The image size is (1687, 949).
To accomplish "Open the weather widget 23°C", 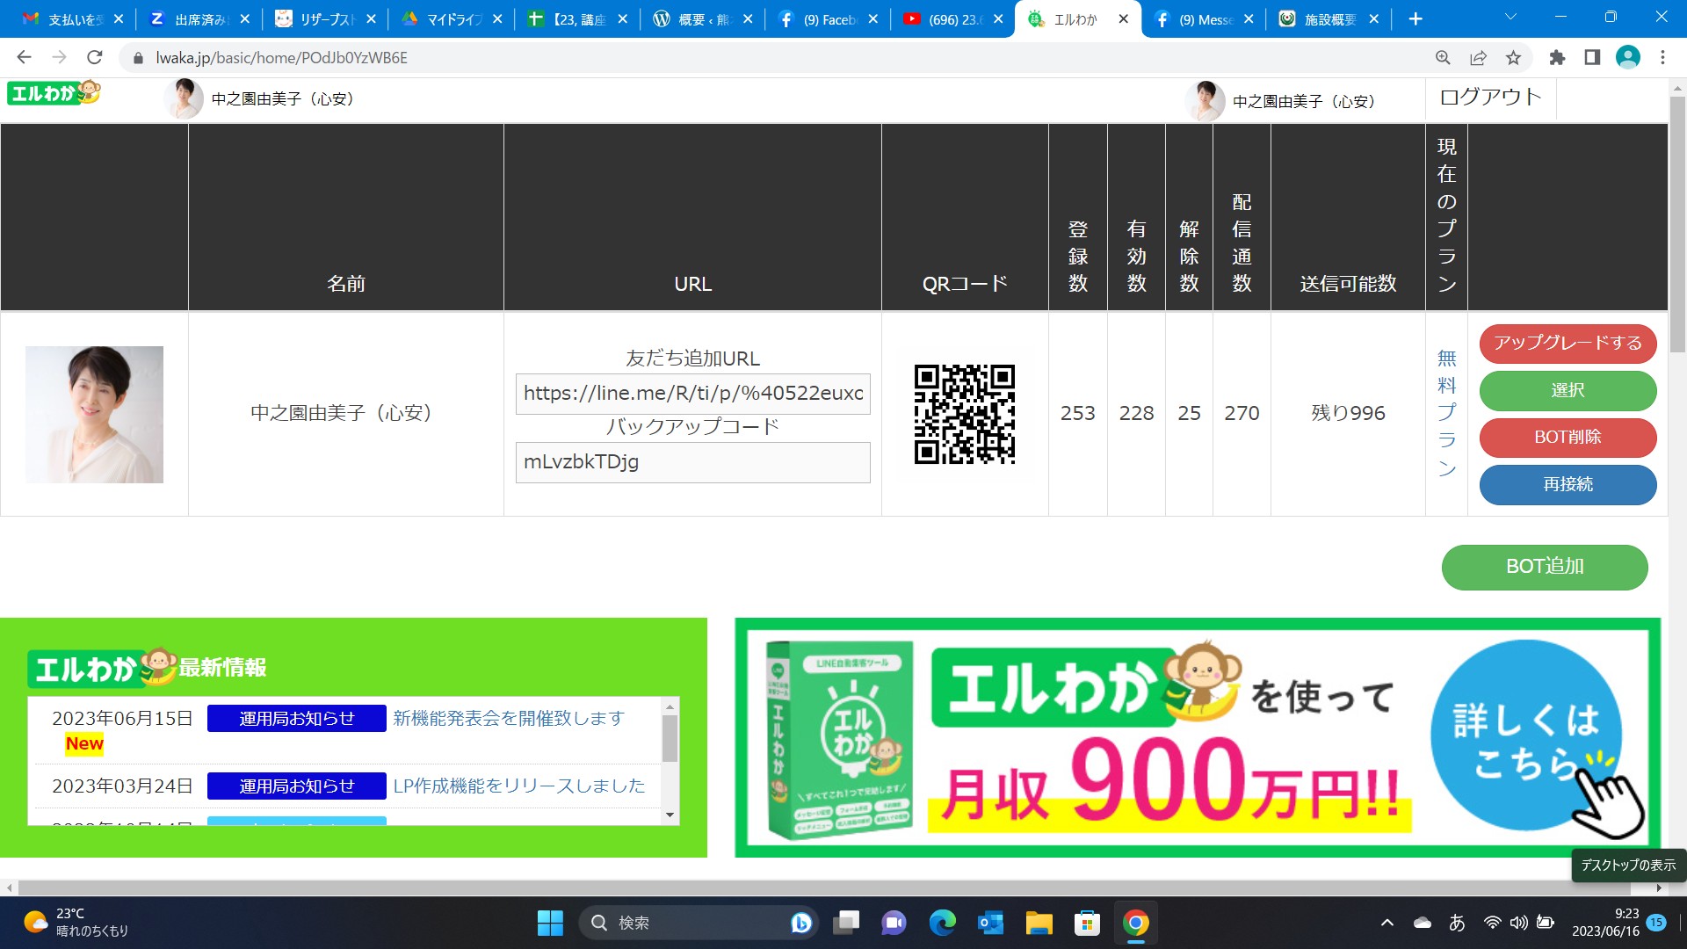I will point(76,923).
